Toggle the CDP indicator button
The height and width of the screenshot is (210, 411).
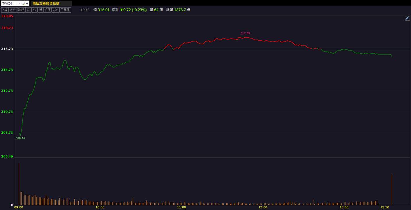point(55,10)
